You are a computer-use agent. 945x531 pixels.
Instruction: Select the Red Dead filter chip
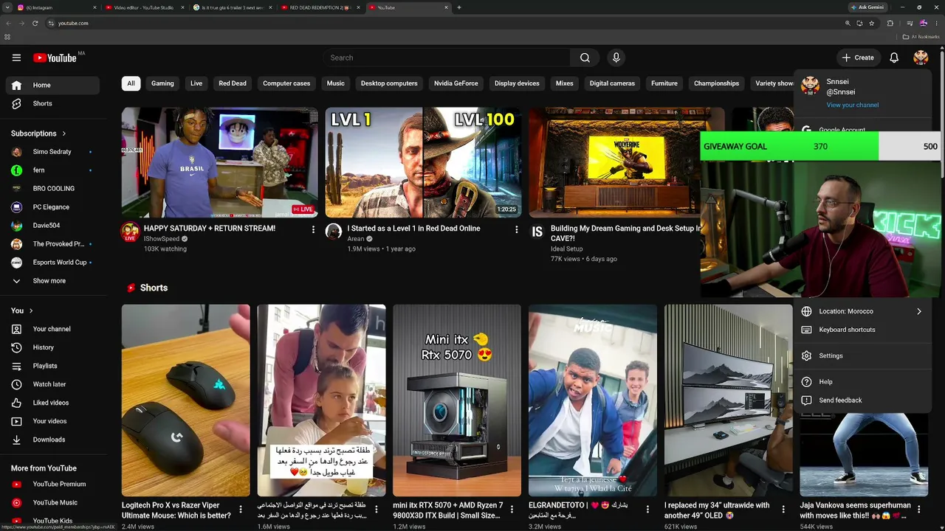click(x=233, y=83)
